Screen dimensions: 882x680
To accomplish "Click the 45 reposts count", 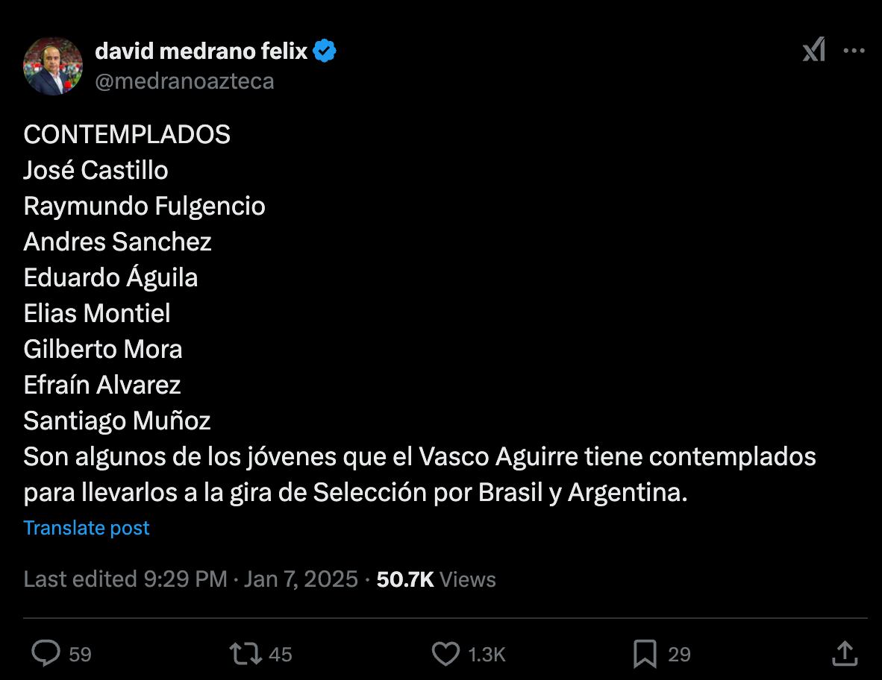I will coord(280,655).
